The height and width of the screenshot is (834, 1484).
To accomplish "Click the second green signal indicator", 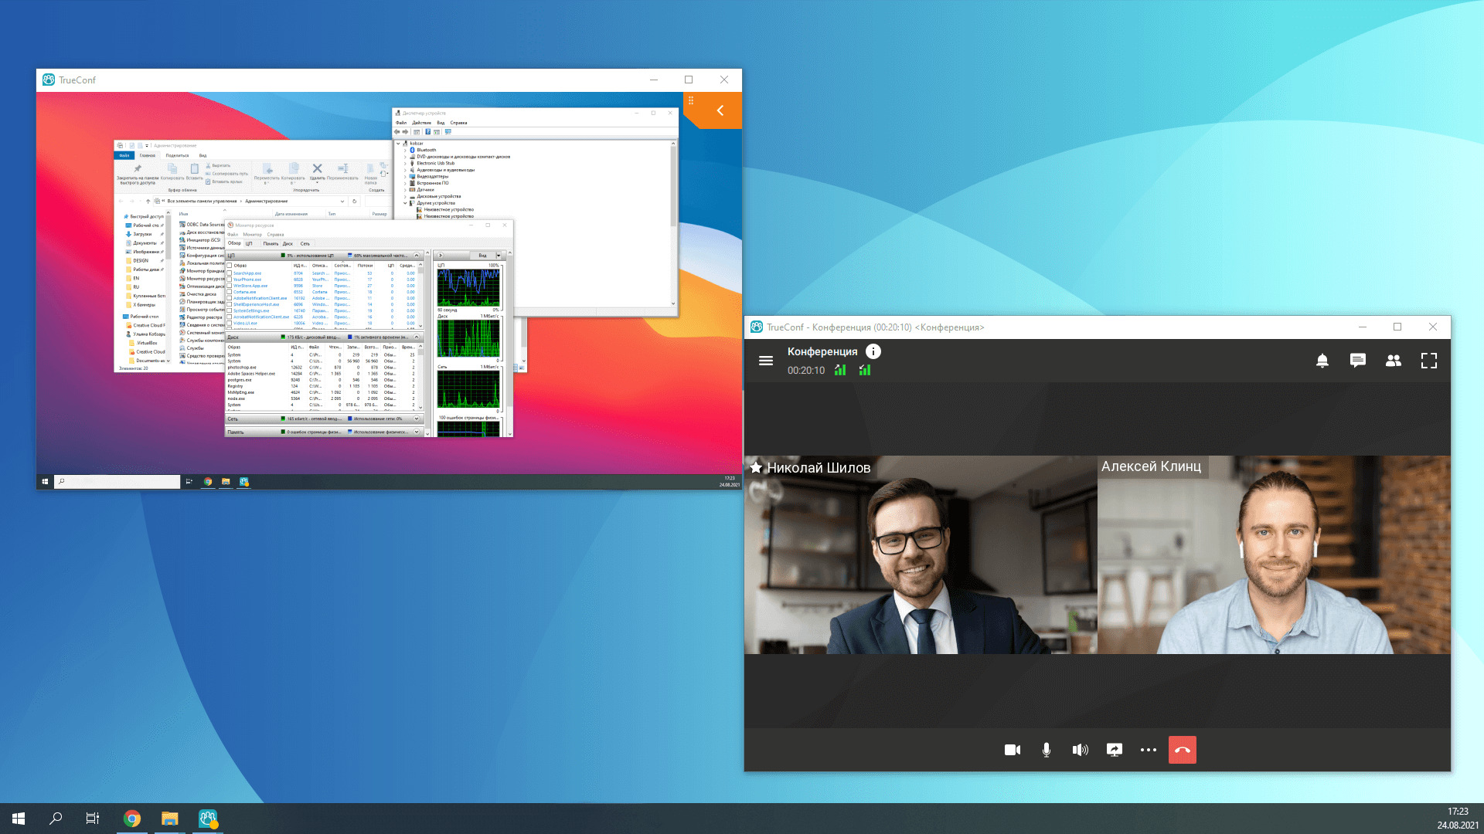I will tap(865, 370).
